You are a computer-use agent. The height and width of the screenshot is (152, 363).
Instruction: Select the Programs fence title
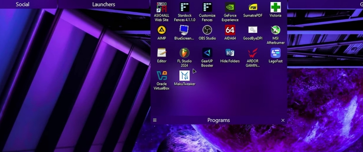pos(218,120)
